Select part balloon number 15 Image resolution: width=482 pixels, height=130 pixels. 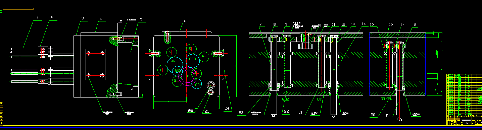[x=372, y=24]
